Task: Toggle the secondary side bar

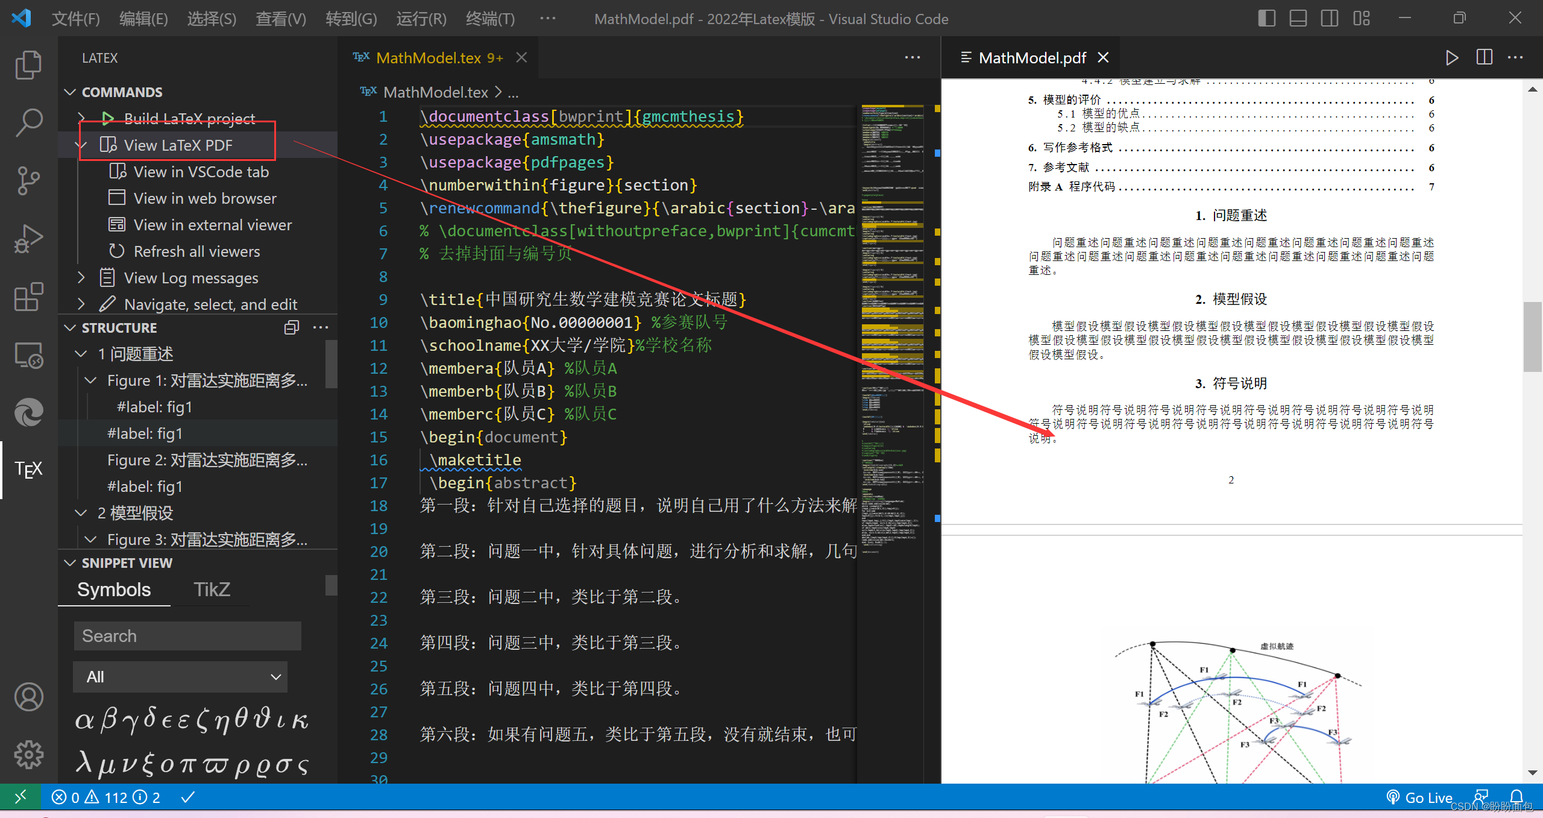Action: click(x=1330, y=18)
